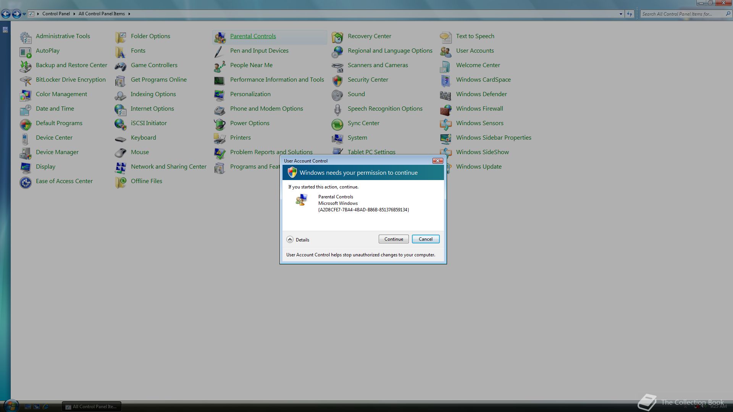Open the Speech Recognition microphone icon
733x412 pixels.
click(x=337, y=110)
